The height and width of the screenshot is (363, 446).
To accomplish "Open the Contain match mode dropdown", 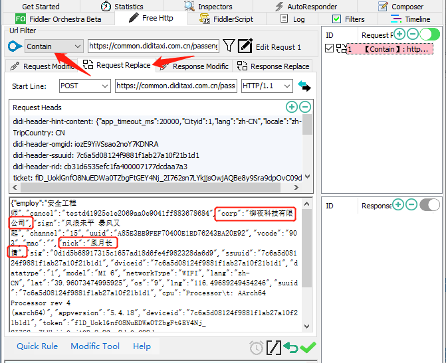I will [x=54, y=46].
